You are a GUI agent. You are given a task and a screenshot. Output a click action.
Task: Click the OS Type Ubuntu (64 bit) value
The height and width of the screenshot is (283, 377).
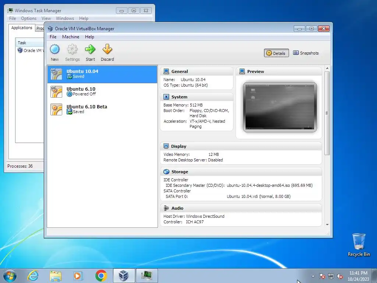(x=194, y=85)
